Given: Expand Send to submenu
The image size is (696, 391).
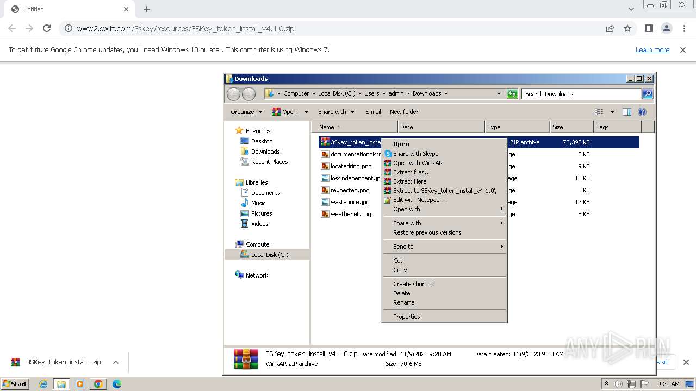Looking at the screenshot, I should click(x=444, y=247).
